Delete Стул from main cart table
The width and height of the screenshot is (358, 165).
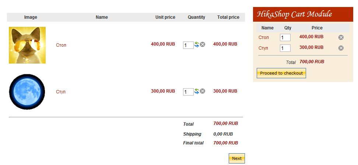203,91
